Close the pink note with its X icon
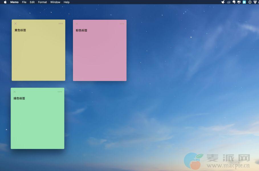Screen dimensions: 259x171 click(x=77, y=24)
